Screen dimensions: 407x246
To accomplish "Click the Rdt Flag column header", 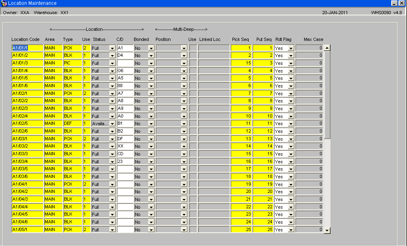I will pos(283,39).
